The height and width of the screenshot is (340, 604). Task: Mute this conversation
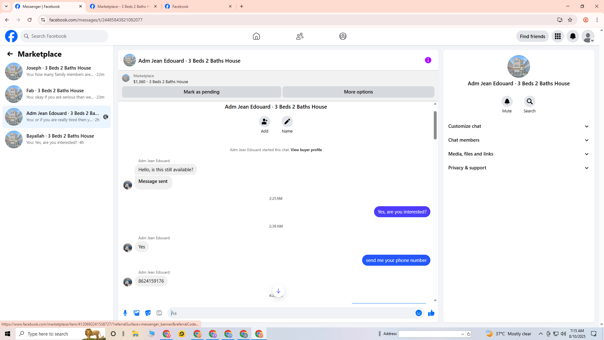pyautogui.click(x=507, y=101)
